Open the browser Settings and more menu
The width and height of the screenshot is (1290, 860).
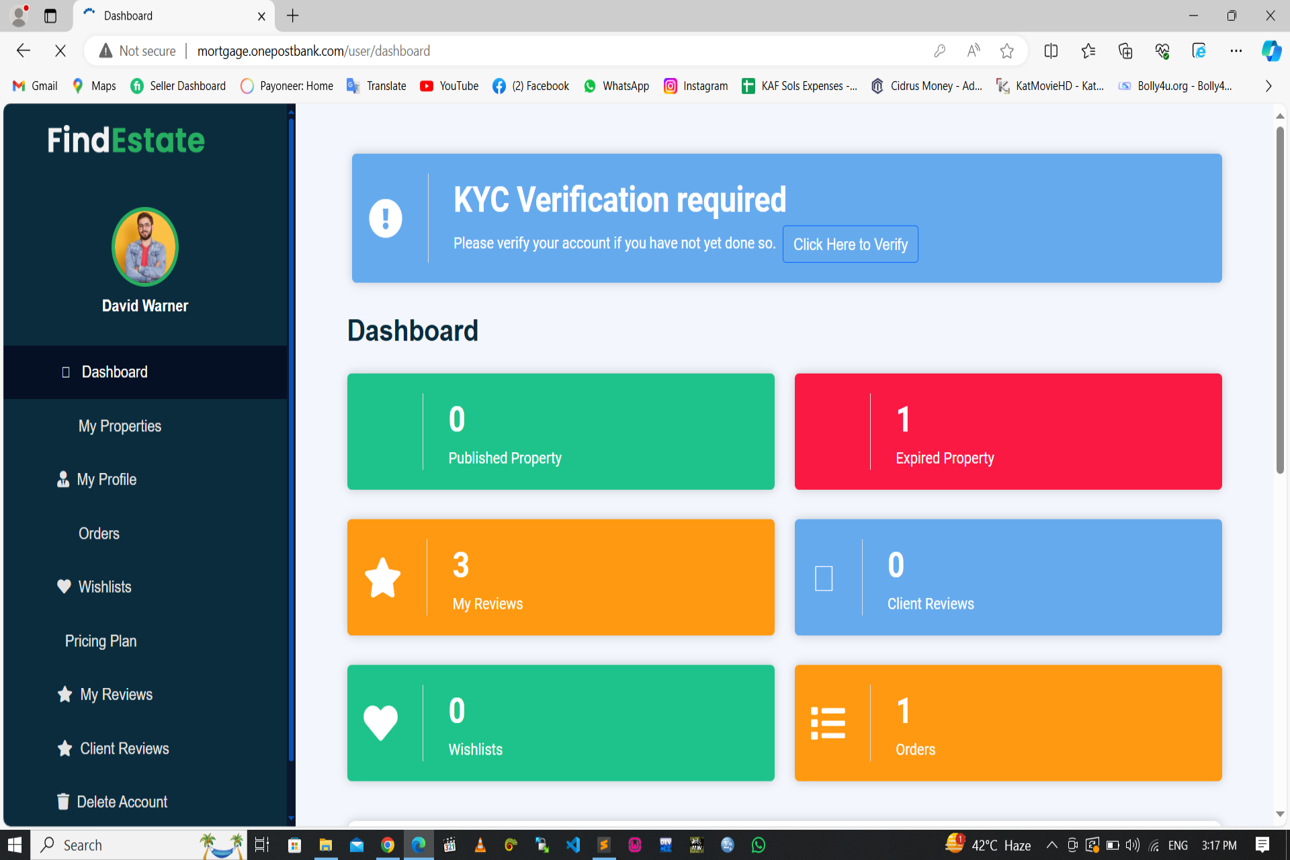pyautogui.click(x=1236, y=51)
